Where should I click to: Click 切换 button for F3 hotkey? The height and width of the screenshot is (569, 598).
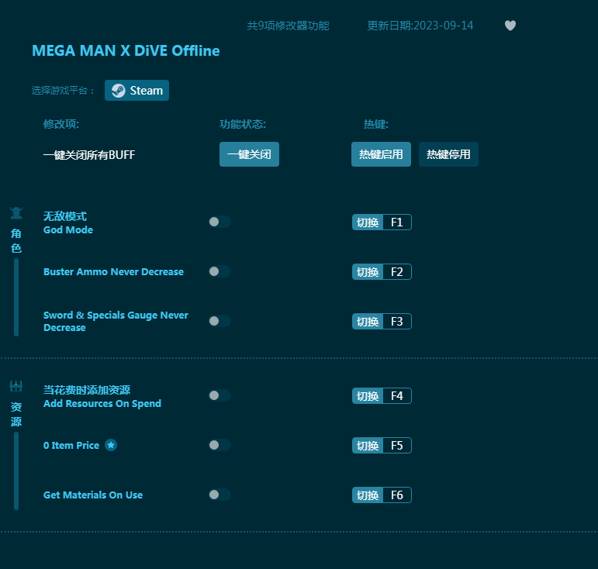coord(368,321)
